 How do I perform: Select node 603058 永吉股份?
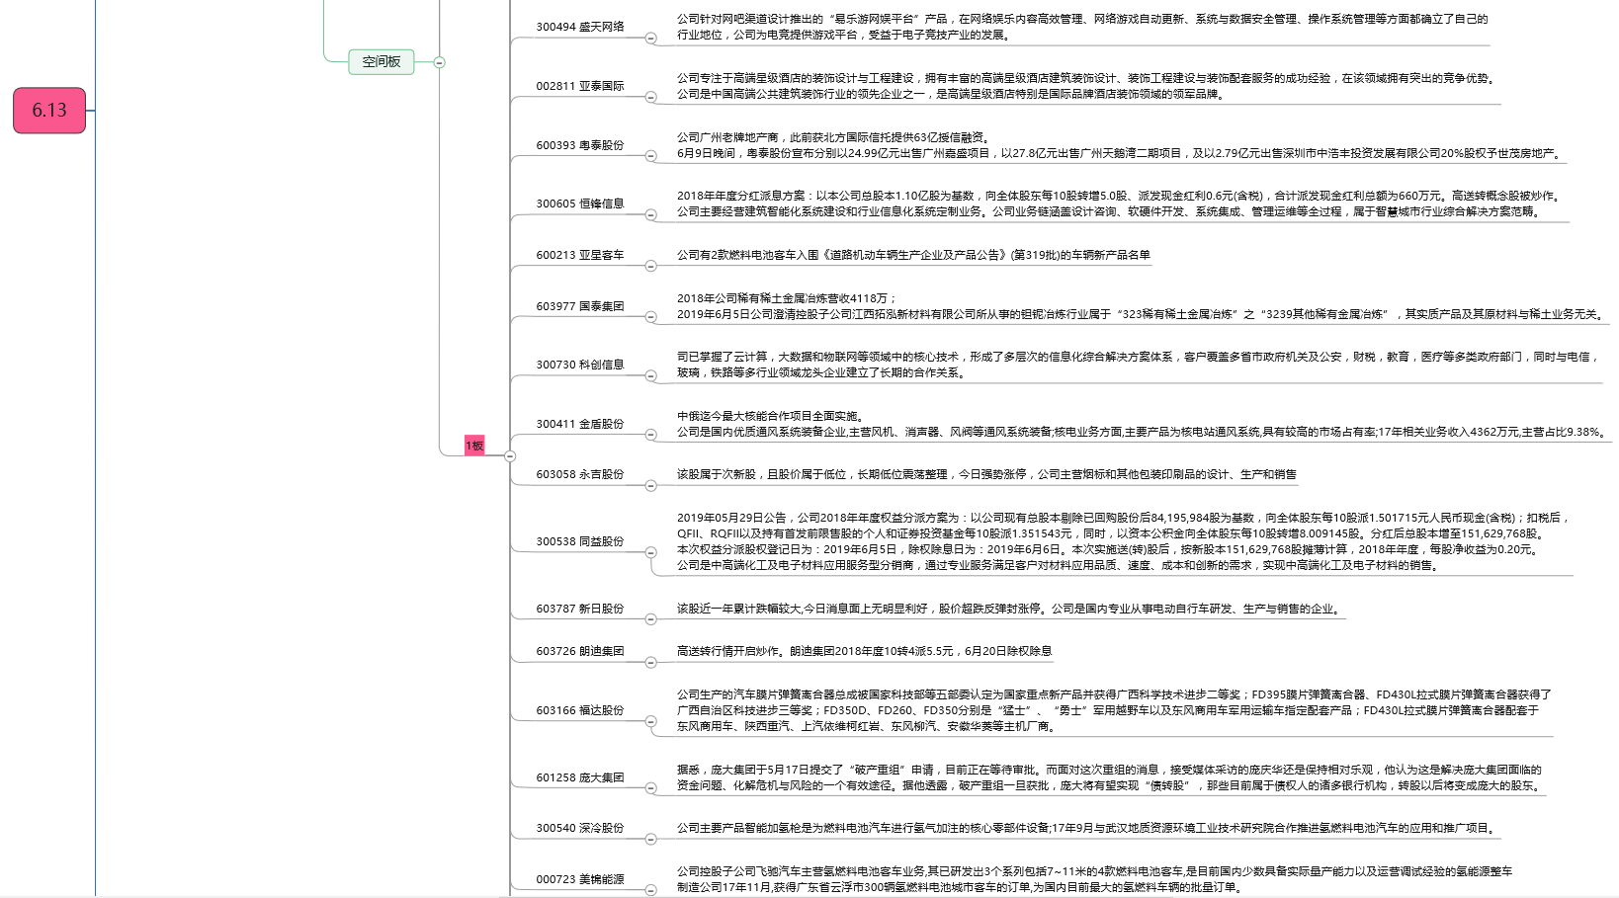(580, 474)
